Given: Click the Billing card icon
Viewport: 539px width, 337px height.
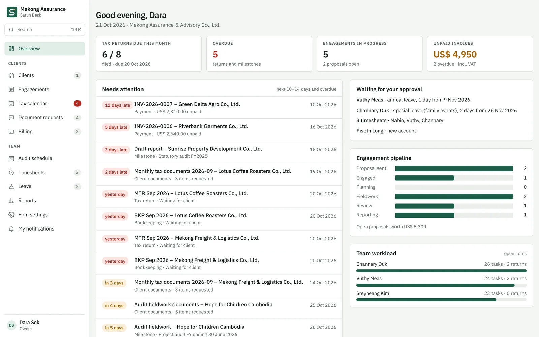Looking at the screenshot, I should [x=11, y=131].
